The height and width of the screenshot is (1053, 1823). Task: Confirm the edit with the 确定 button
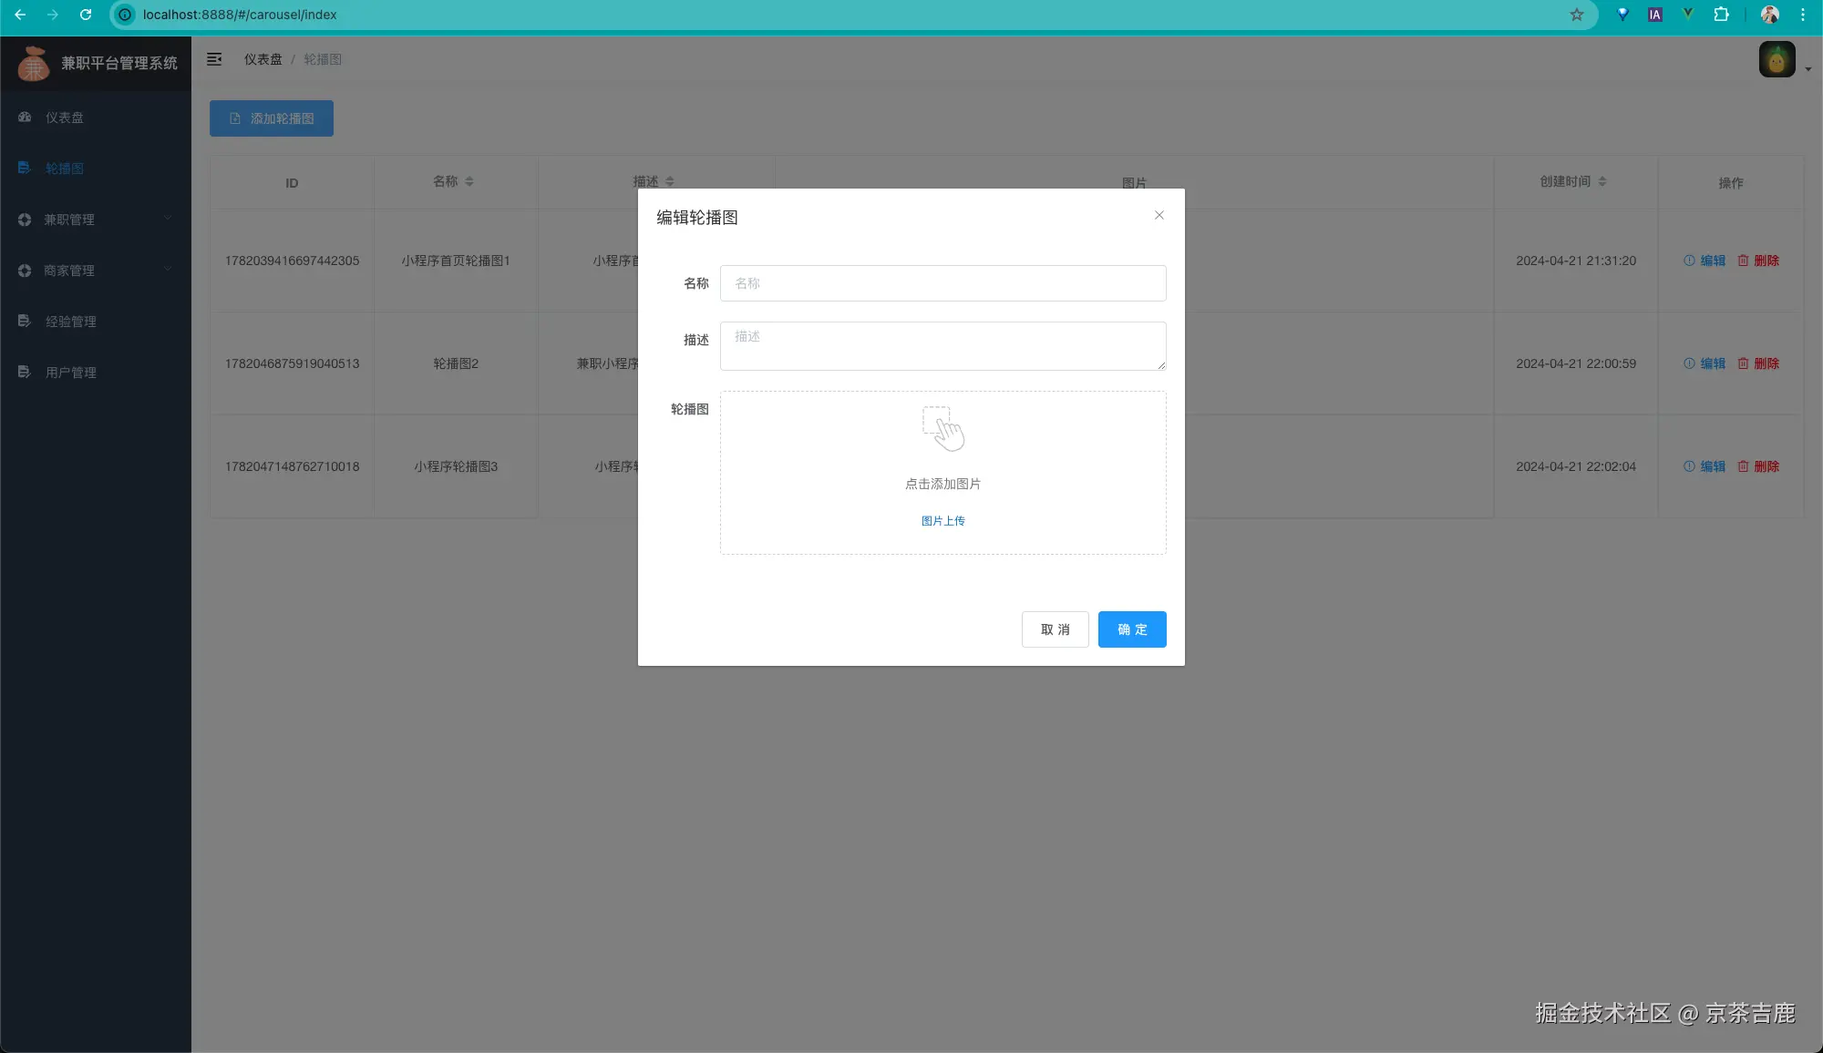coord(1132,629)
